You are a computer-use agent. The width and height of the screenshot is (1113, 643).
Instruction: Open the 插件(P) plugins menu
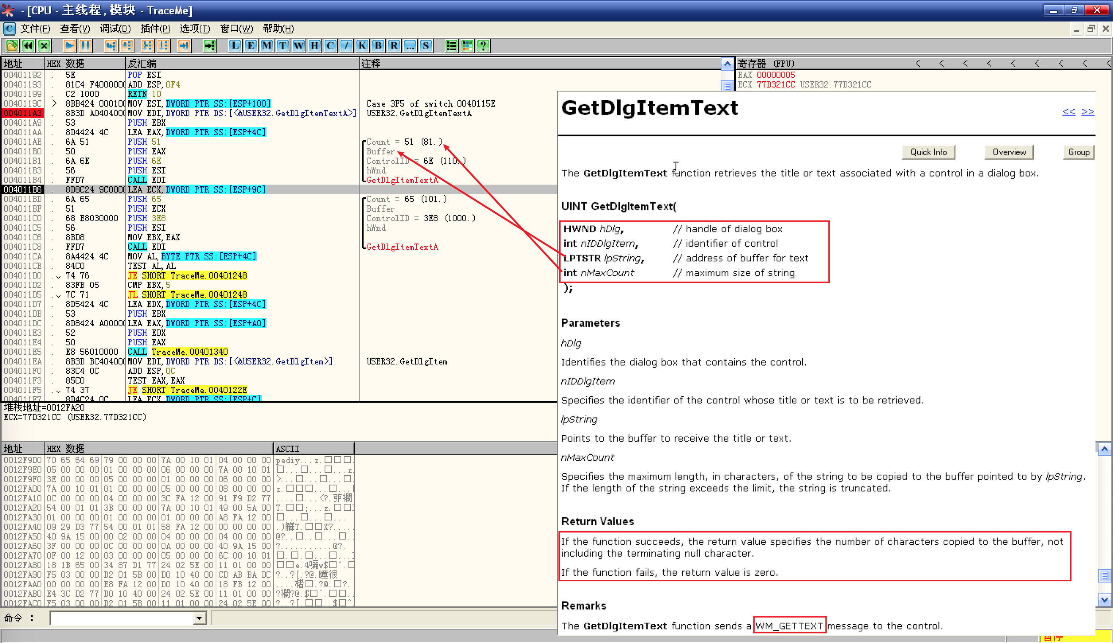pyautogui.click(x=155, y=29)
